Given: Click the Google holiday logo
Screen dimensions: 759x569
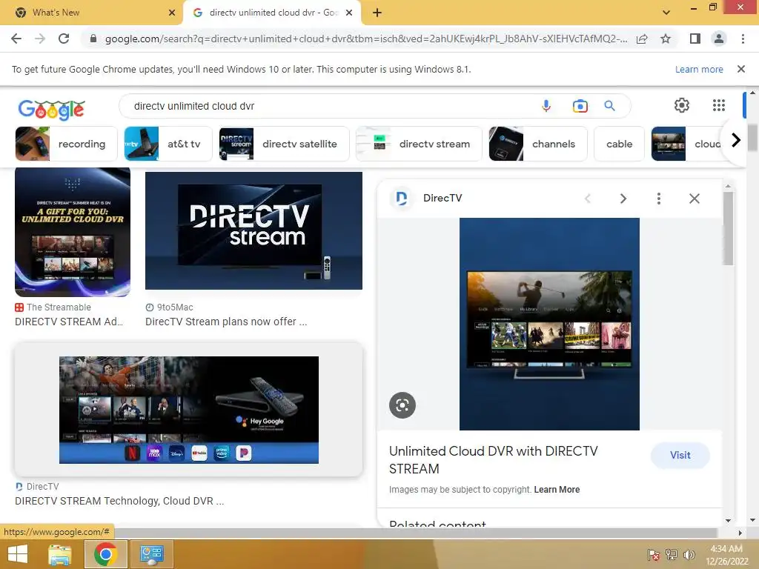Looking at the screenshot, I should 51,109.
